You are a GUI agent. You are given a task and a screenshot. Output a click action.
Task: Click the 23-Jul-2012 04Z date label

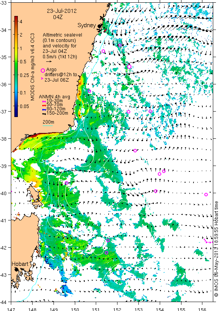[x=62, y=14]
